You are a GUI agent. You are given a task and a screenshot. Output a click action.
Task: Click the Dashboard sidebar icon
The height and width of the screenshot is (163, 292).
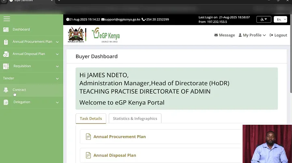tap(6, 29)
